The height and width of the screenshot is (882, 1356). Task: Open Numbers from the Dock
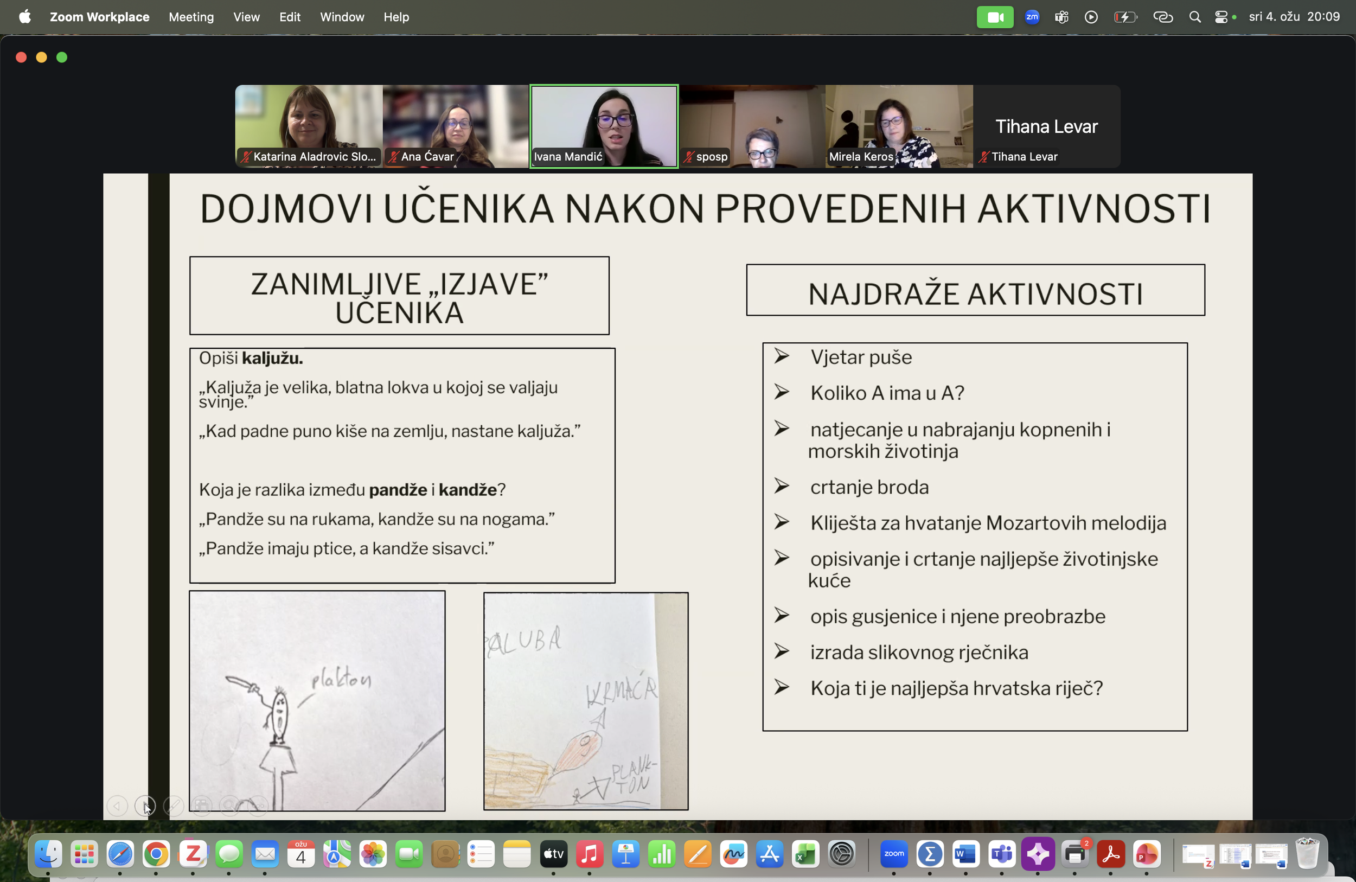[x=662, y=853]
